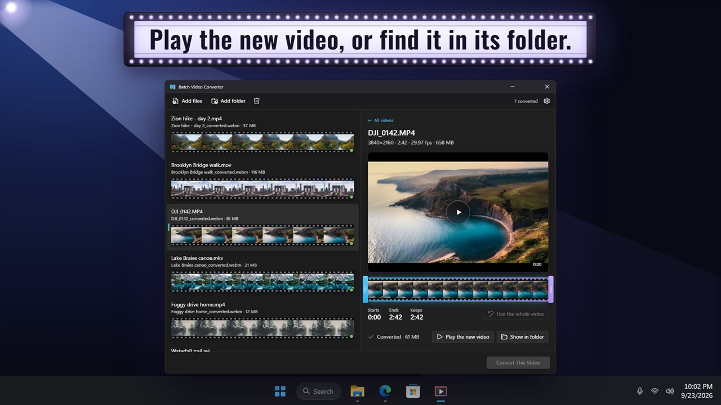Select the Brooklyn Bridge walk.mov filmstrip
The width and height of the screenshot is (721, 405).
262,189
